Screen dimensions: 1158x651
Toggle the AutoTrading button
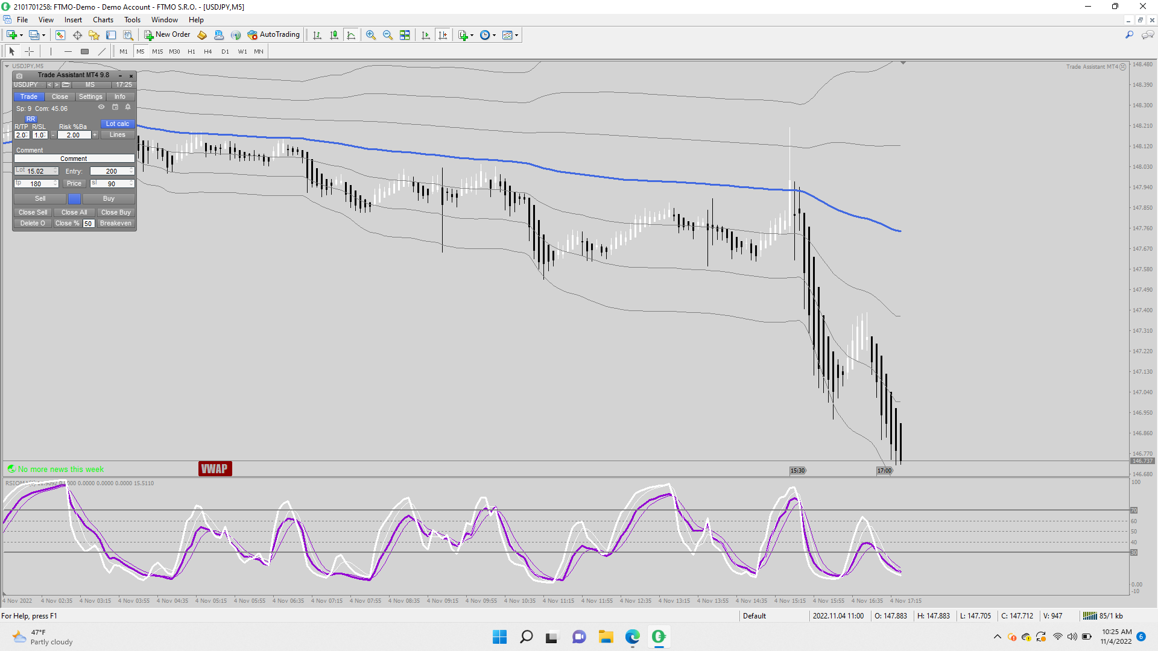(274, 35)
